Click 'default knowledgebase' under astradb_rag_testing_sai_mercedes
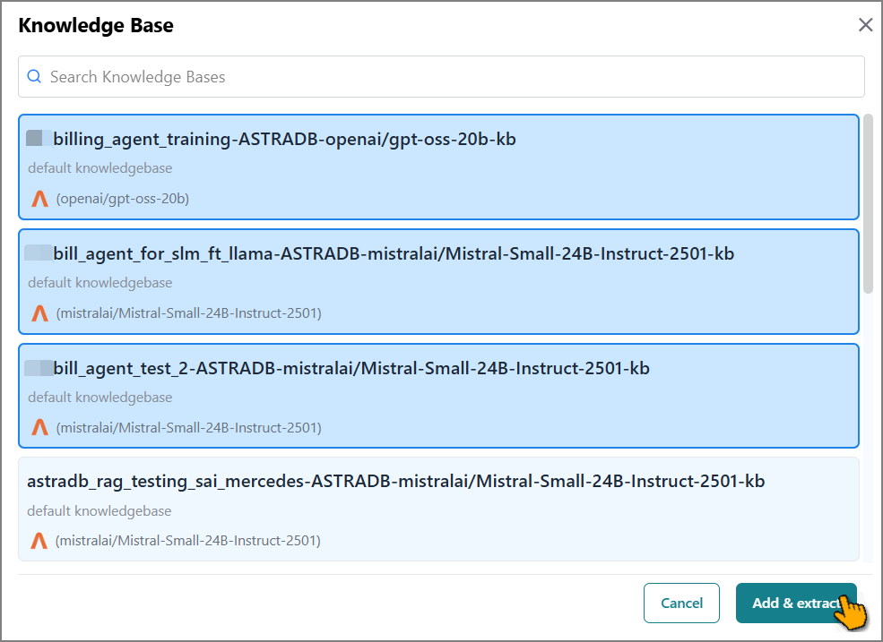The width and height of the screenshot is (883, 642). click(100, 511)
